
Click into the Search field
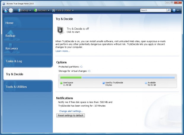pyautogui.click(x=153, y=10)
